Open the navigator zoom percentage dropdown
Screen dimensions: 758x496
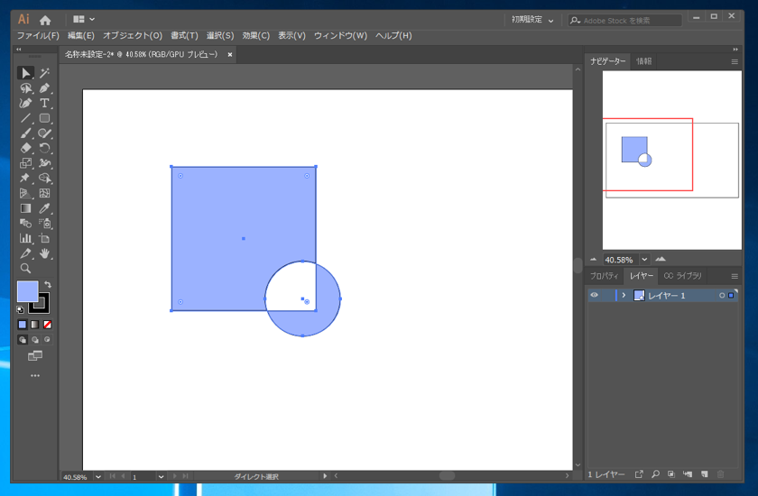644,260
